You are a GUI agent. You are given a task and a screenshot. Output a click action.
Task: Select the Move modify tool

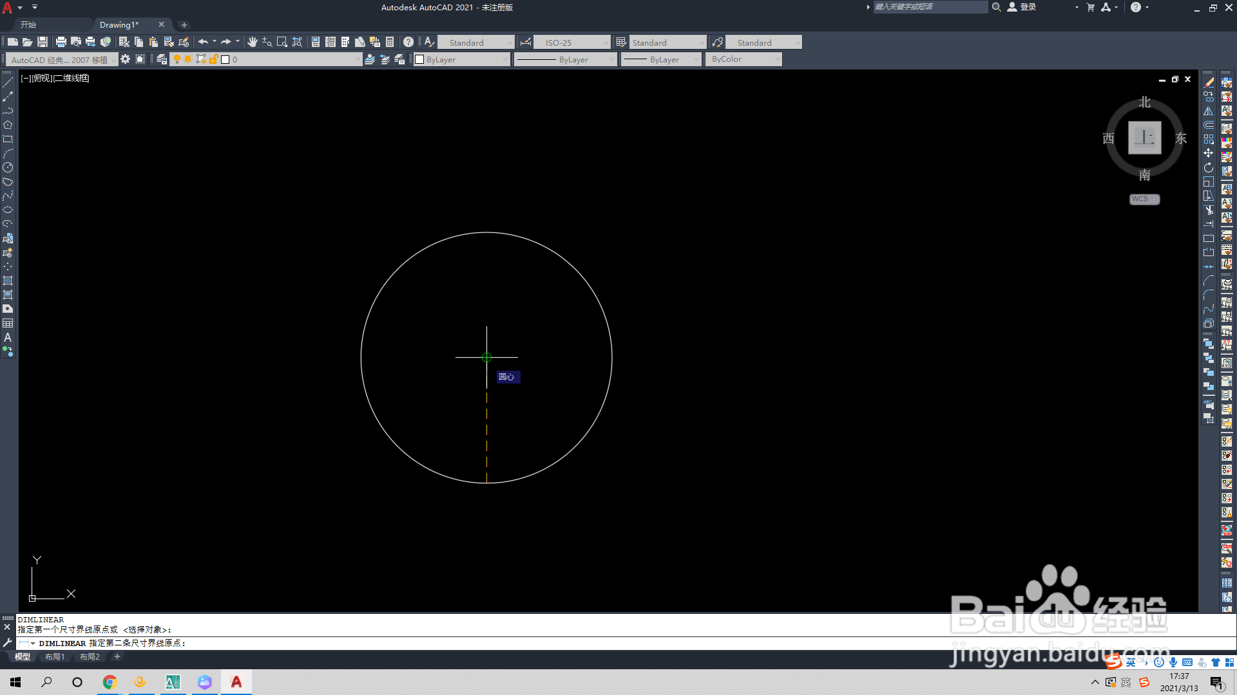1209,153
